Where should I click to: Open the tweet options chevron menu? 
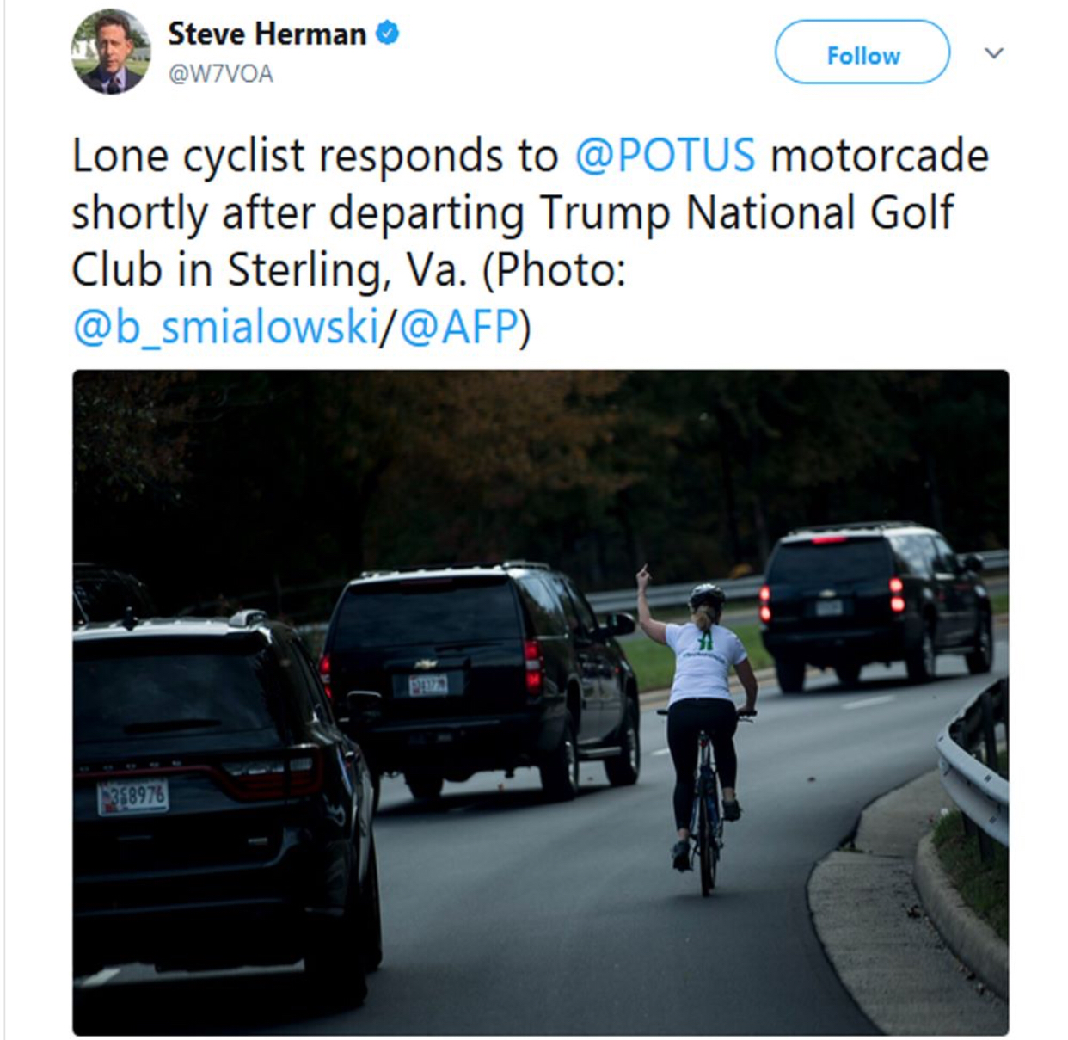click(x=993, y=53)
